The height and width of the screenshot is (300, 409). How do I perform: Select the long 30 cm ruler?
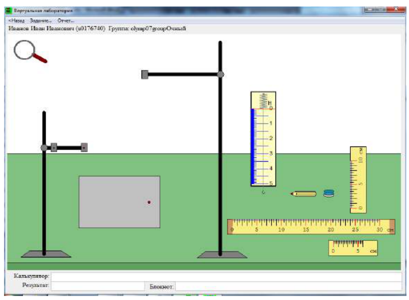pyautogui.click(x=311, y=227)
